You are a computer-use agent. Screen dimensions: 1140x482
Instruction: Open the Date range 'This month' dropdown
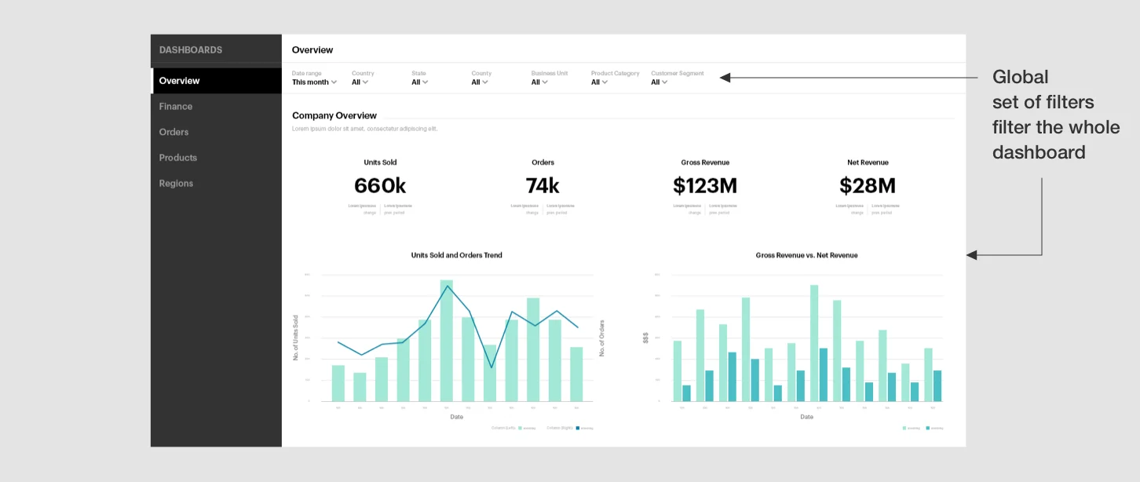tap(314, 82)
